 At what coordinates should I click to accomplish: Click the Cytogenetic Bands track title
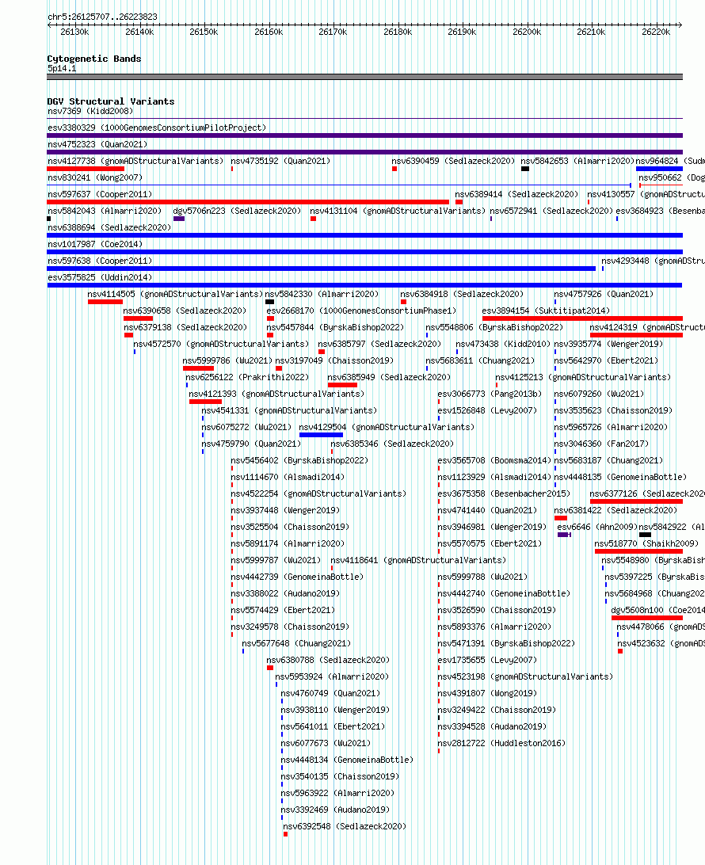(93, 59)
